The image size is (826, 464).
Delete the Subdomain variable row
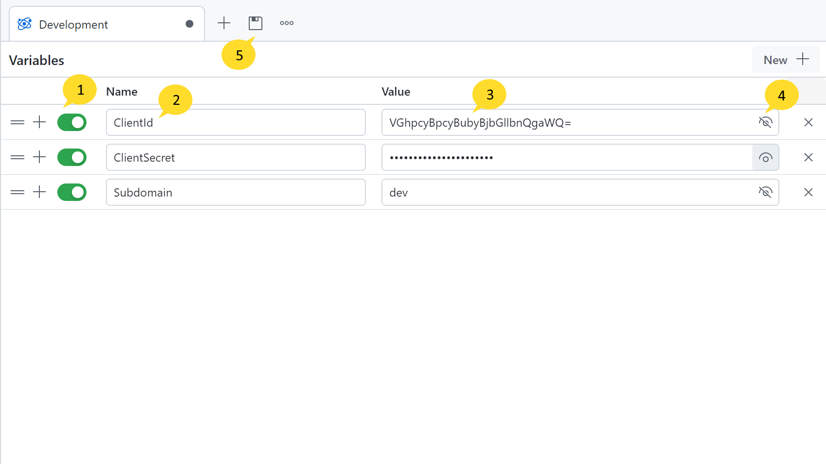(808, 192)
